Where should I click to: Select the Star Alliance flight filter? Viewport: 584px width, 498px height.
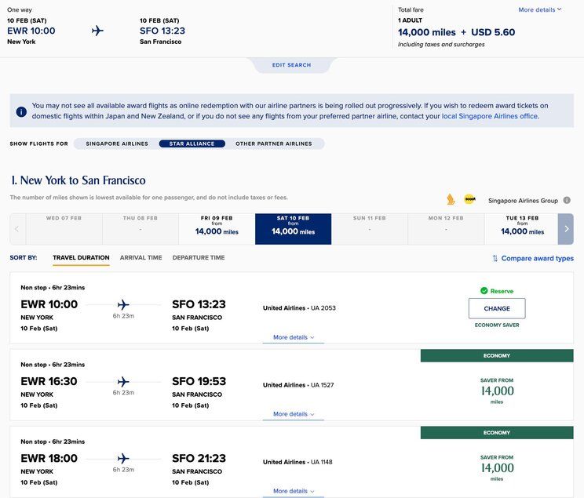click(192, 144)
